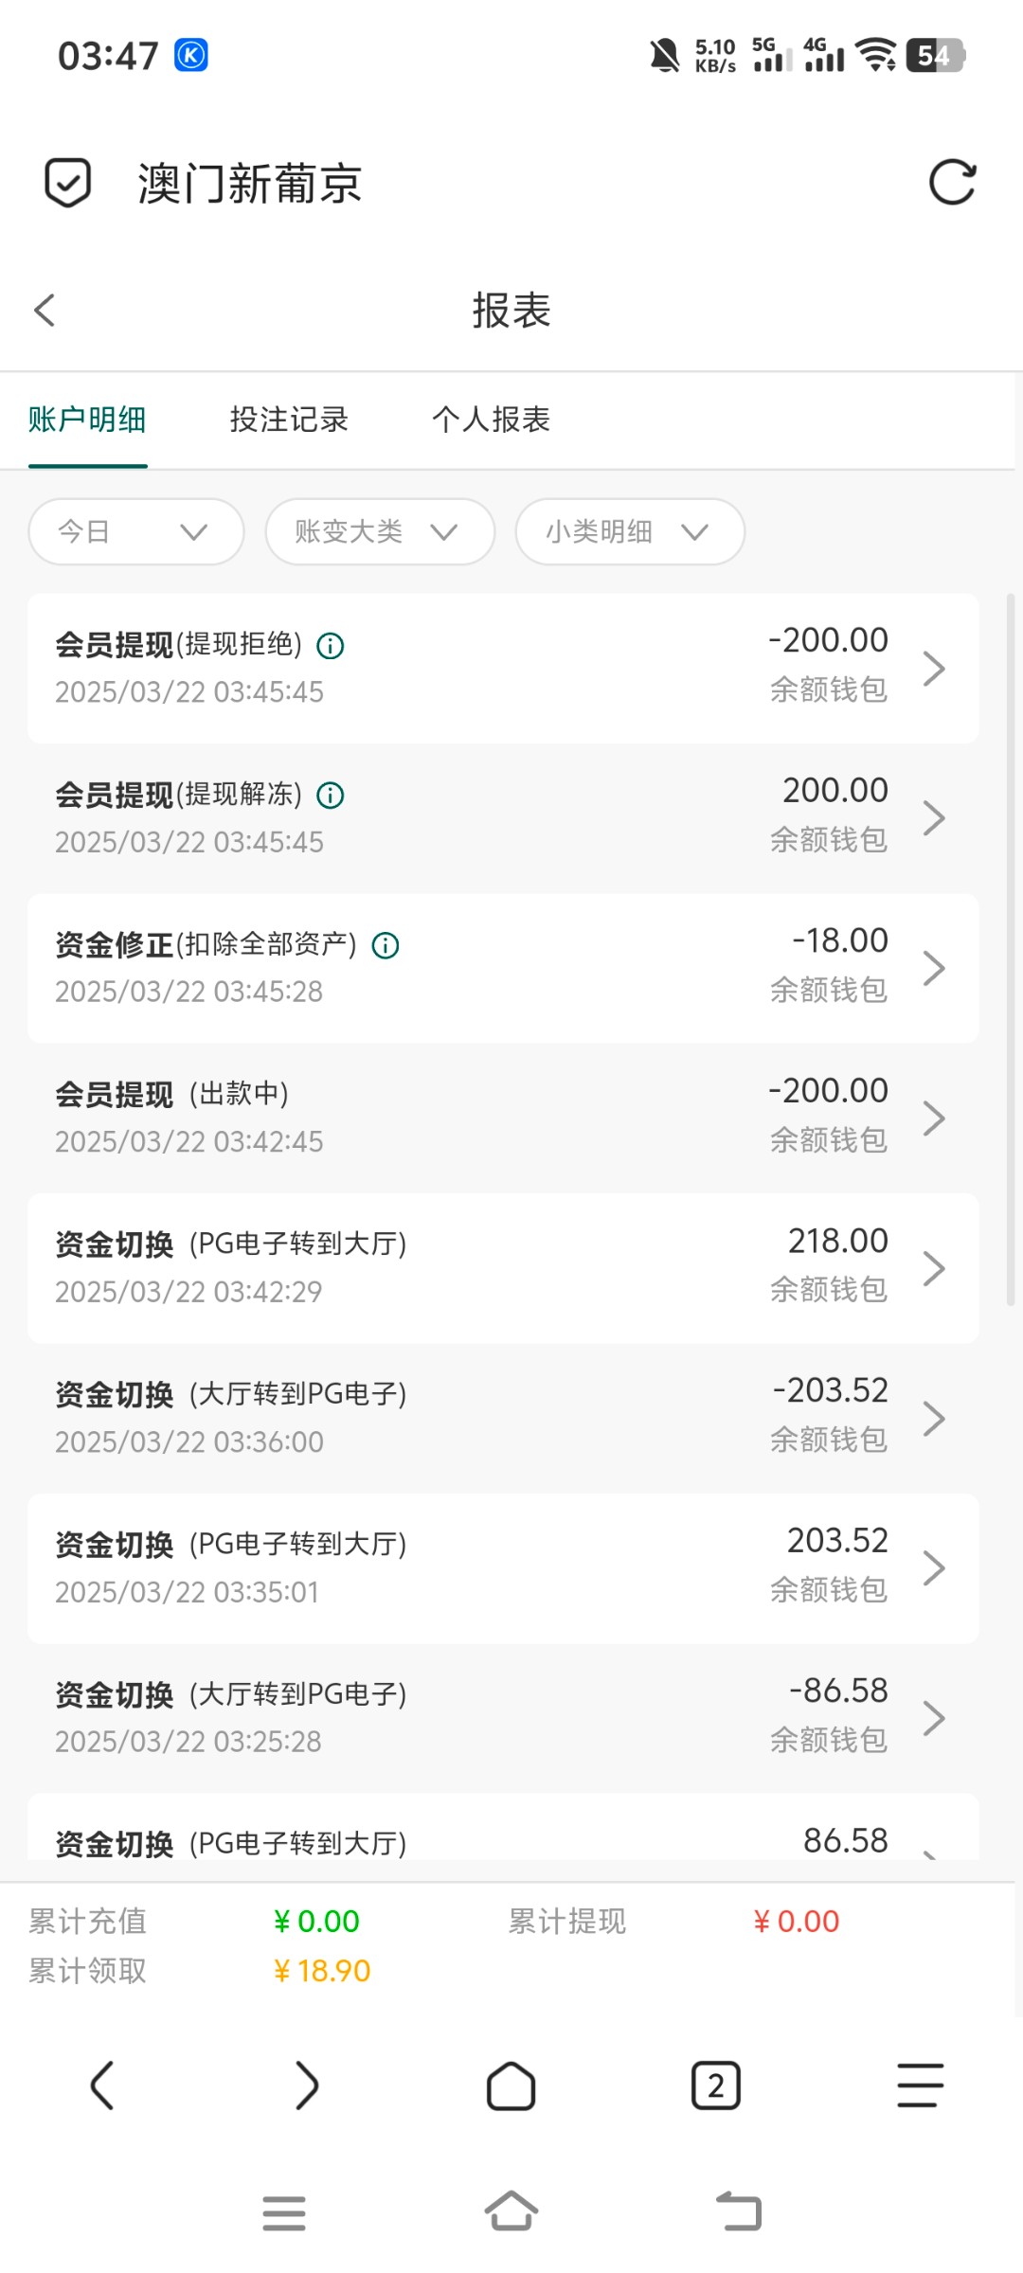
Task: Open the 小类明细 filter dropdown
Action: pyautogui.click(x=630, y=532)
